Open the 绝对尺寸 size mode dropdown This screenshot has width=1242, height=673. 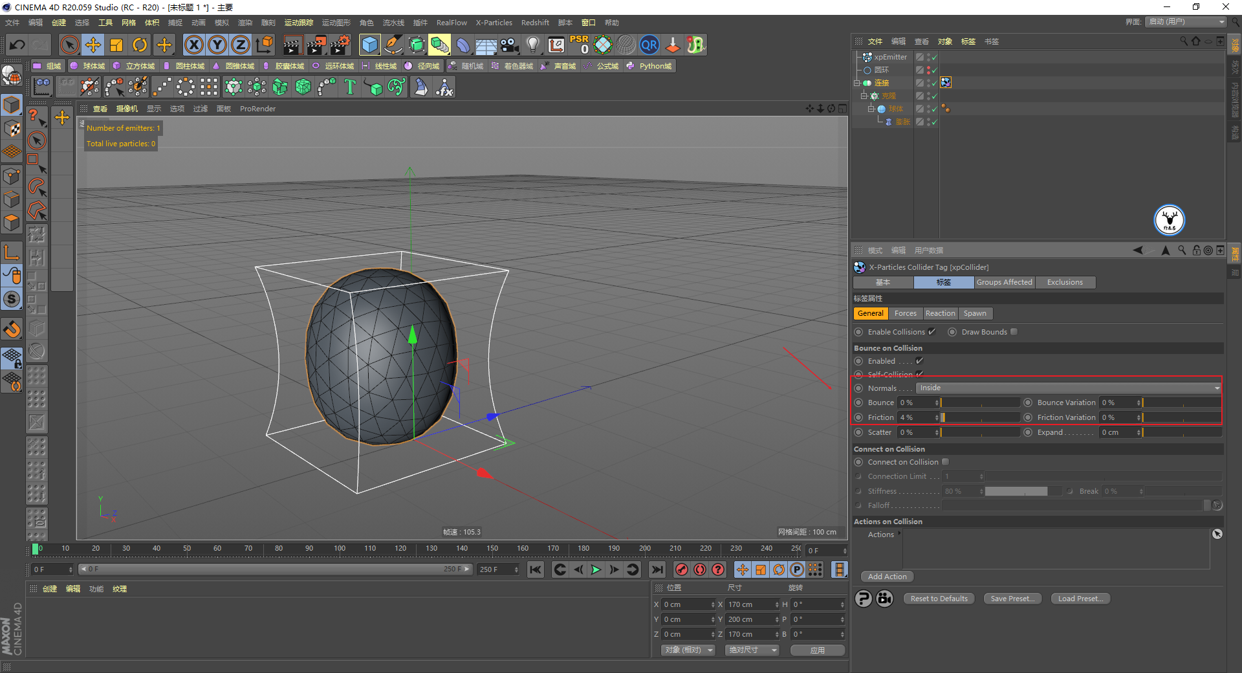tap(752, 650)
